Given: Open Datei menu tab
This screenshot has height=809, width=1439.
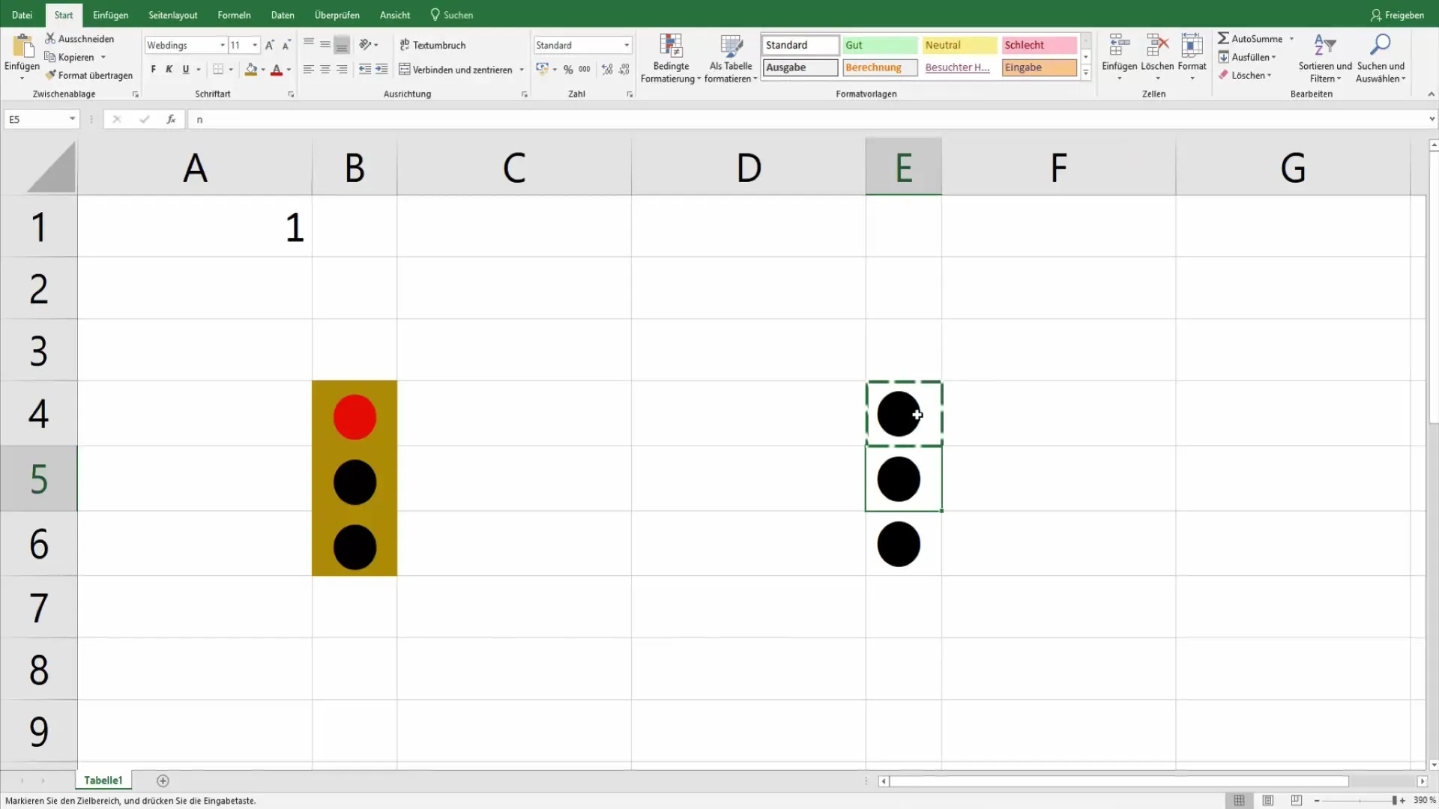Looking at the screenshot, I should point(22,15).
